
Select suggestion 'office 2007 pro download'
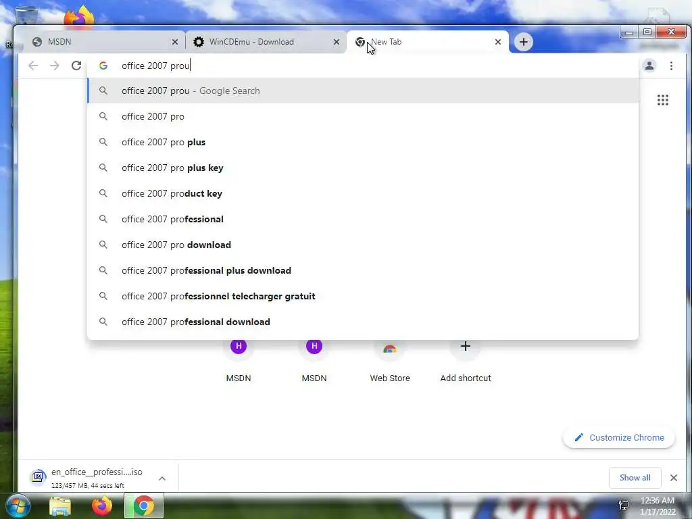click(363, 245)
